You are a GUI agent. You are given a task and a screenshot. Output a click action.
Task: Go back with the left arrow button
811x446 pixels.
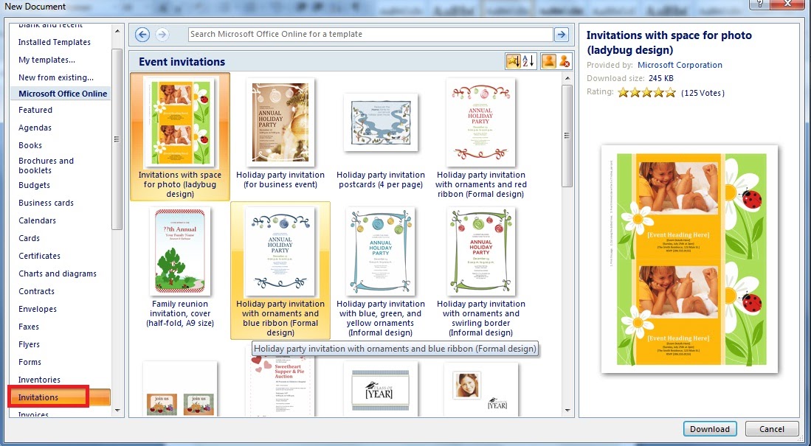pos(142,35)
